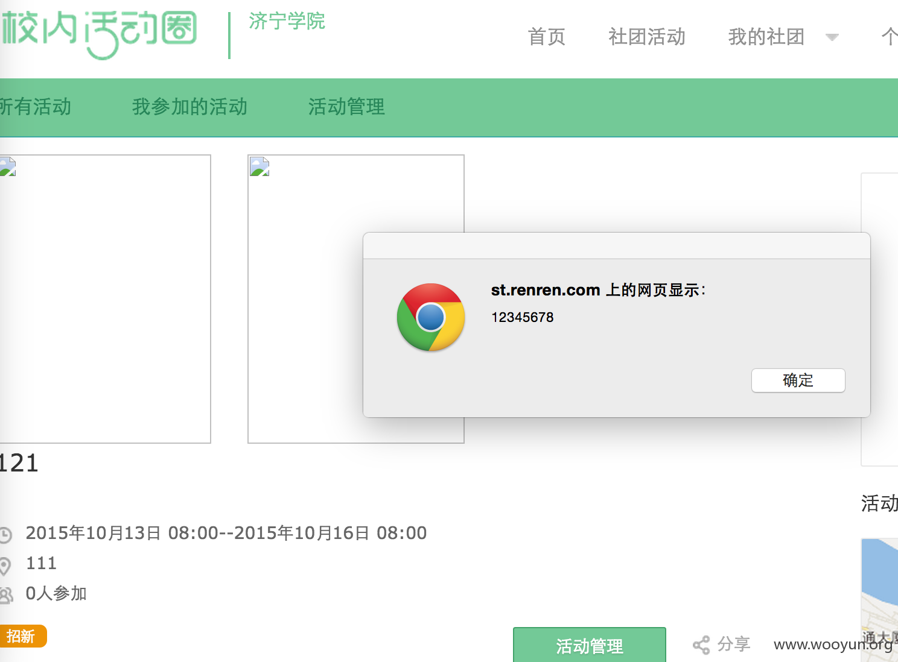The width and height of the screenshot is (898, 662).
Task: Click the people icon beside 0人参加
Action: (6, 596)
